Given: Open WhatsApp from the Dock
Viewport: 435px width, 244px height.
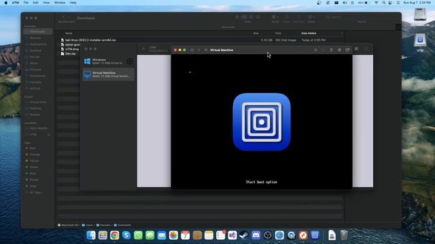Looking at the screenshot, I should click(138, 235).
